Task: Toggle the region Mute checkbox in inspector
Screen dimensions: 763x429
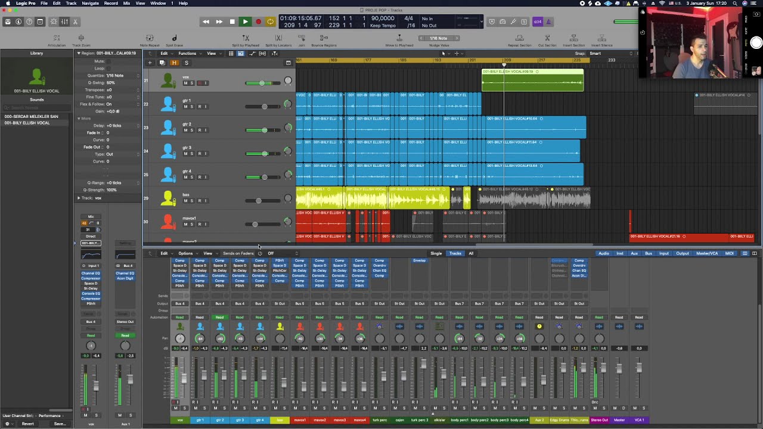Action: 108,61
